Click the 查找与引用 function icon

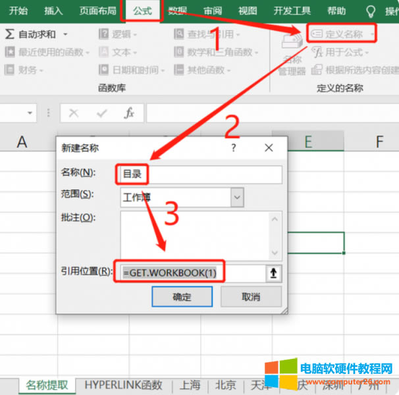[179, 34]
